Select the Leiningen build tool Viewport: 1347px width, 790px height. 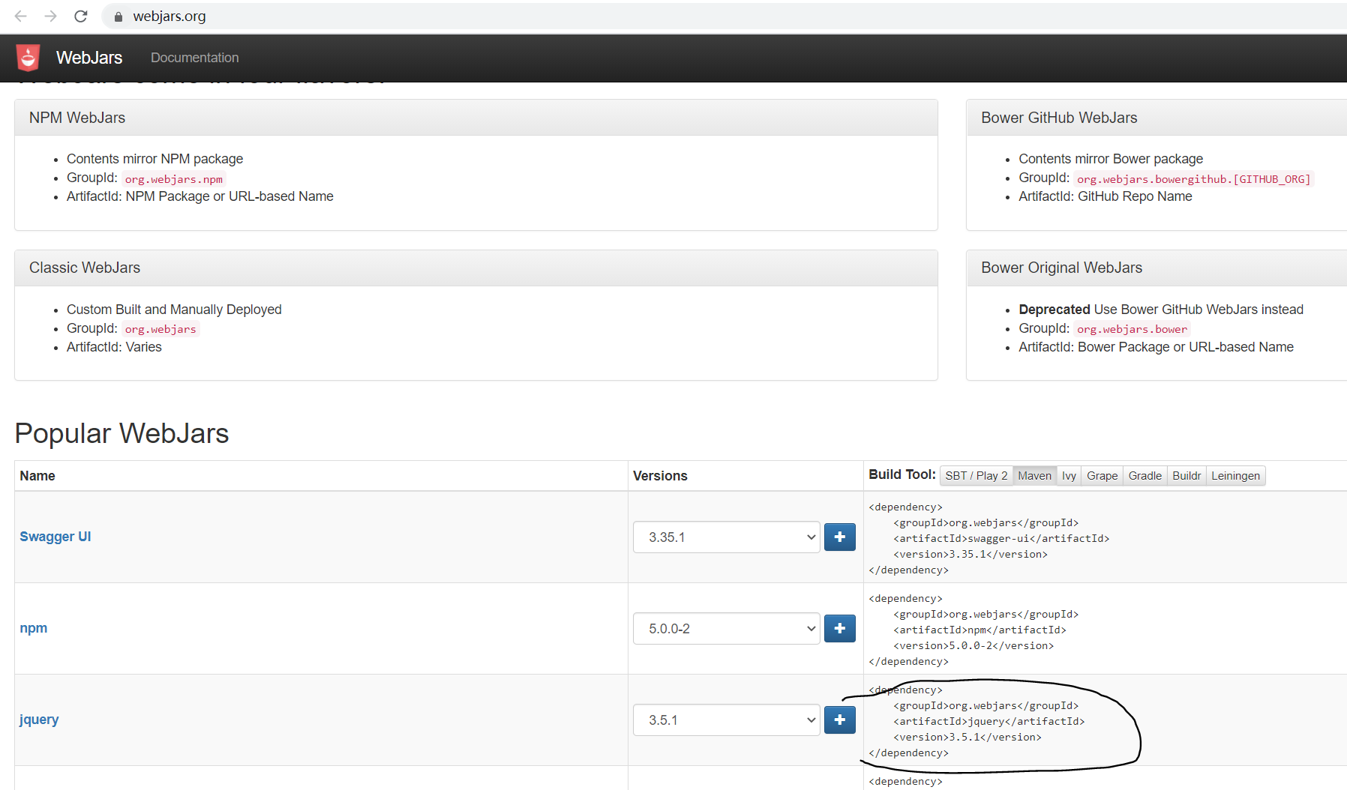tap(1236, 476)
